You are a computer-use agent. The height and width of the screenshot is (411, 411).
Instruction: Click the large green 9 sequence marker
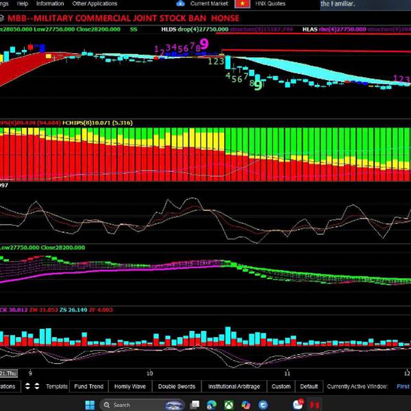click(258, 86)
